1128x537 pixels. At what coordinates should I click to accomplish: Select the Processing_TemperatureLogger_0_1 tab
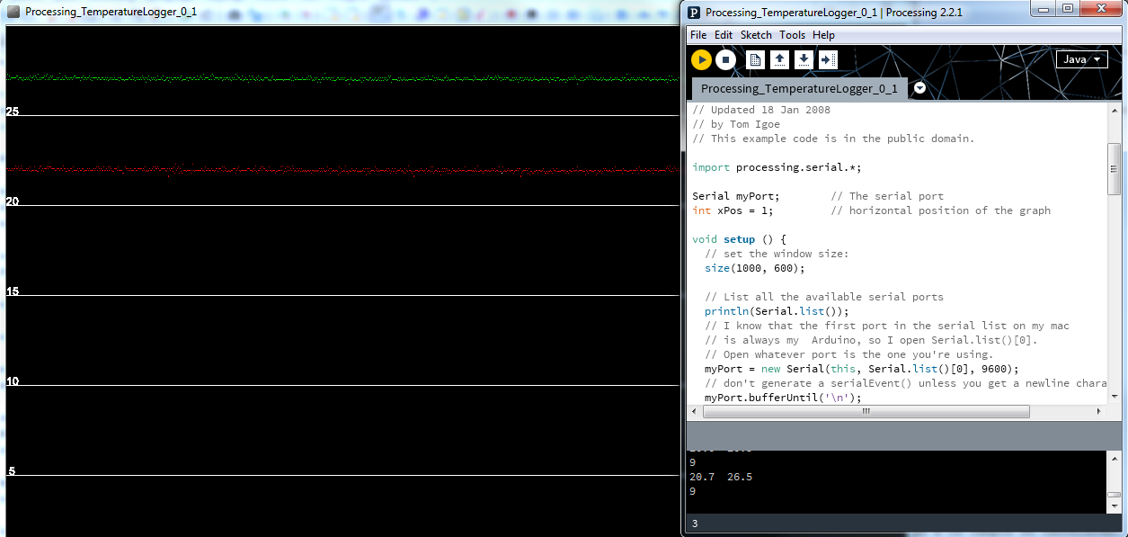click(799, 88)
